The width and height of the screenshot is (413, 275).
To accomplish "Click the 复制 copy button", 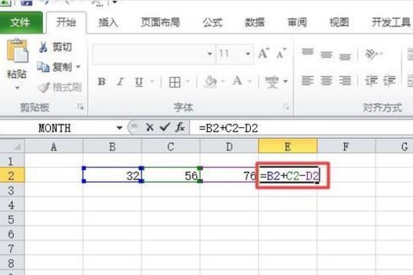I will (55, 67).
